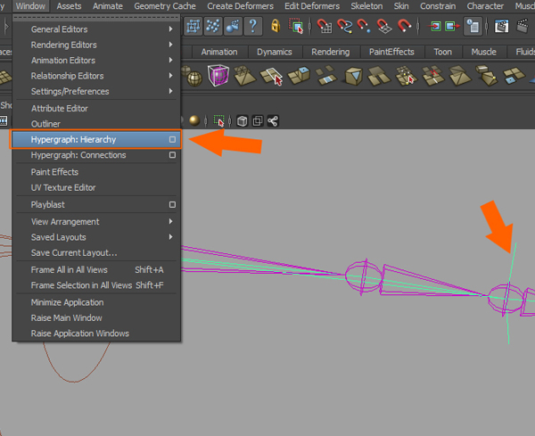Toggle the film gate panel icon
Screen dimensions: 535x436
coord(4,120)
